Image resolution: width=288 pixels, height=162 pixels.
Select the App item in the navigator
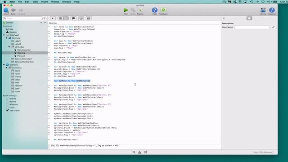tap(11, 29)
